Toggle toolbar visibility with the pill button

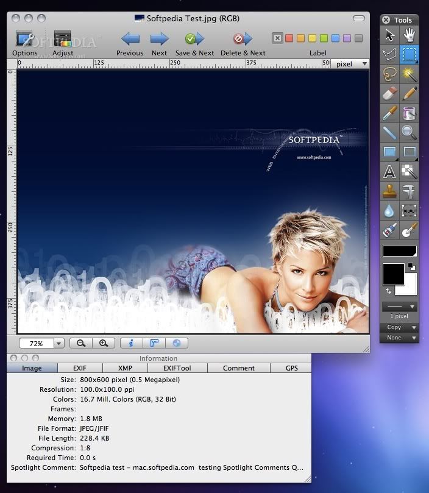(359, 18)
